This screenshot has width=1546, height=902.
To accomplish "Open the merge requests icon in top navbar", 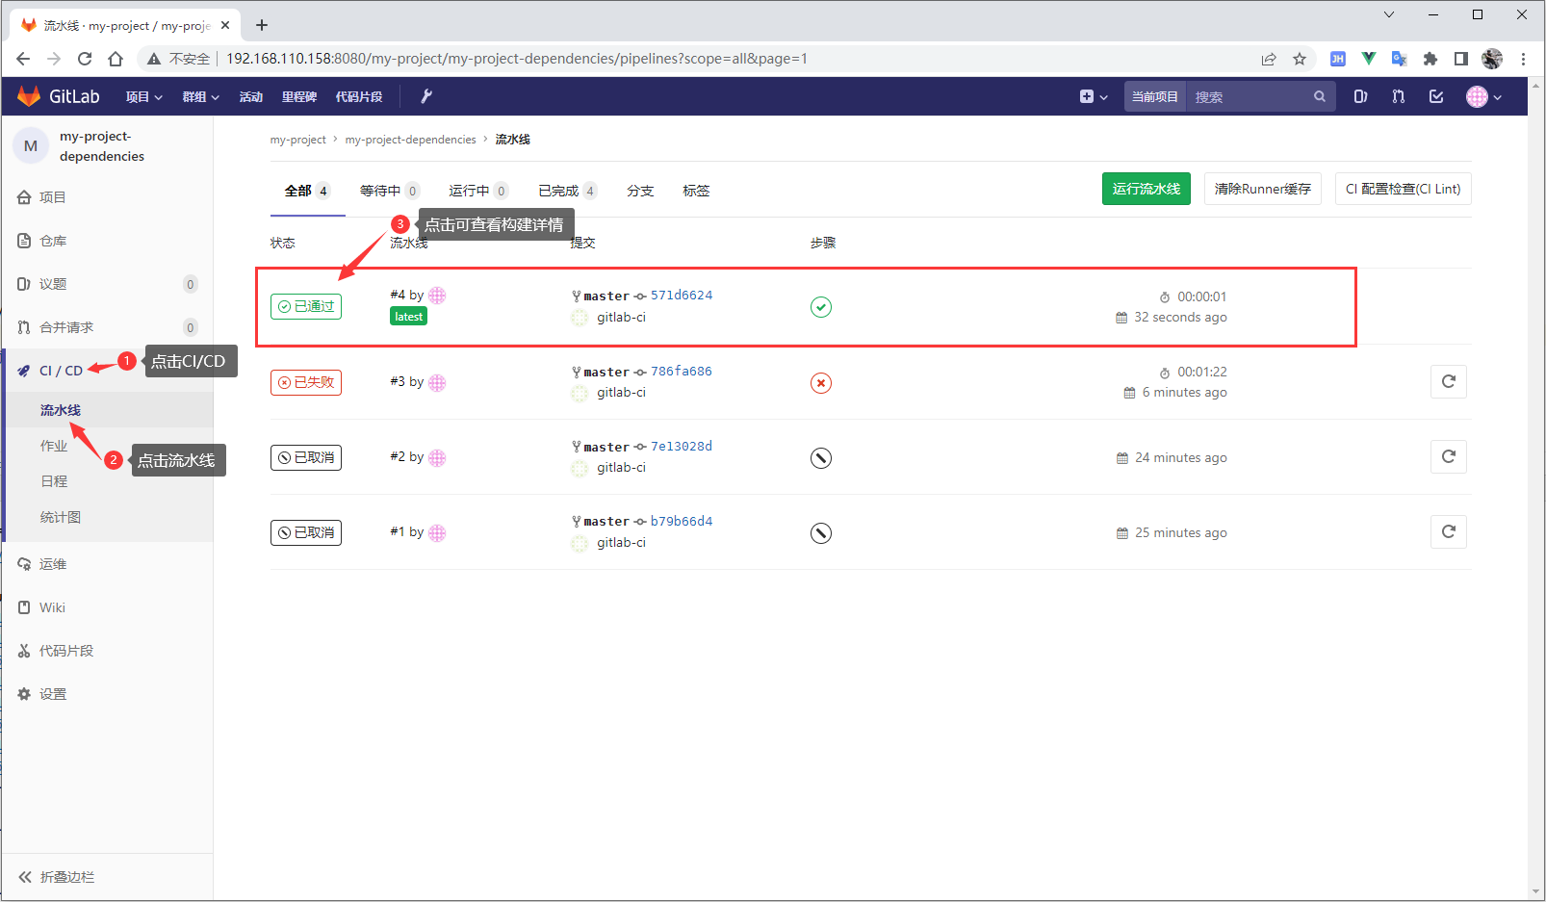I will point(1399,96).
